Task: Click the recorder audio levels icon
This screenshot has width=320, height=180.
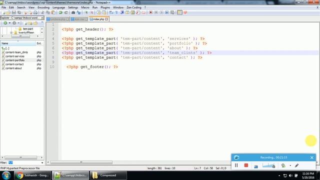Action: (256, 166)
